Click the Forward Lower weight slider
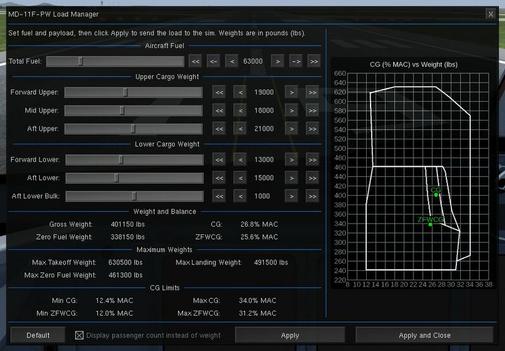This screenshot has height=351, width=505. (134, 160)
